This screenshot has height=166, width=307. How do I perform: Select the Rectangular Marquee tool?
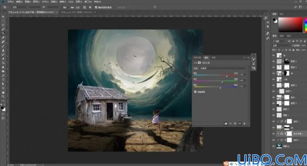pyautogui.click(x=3, y=21)
